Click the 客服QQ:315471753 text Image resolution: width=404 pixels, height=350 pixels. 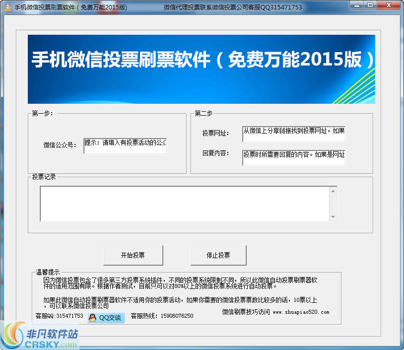tap(59, 316)
